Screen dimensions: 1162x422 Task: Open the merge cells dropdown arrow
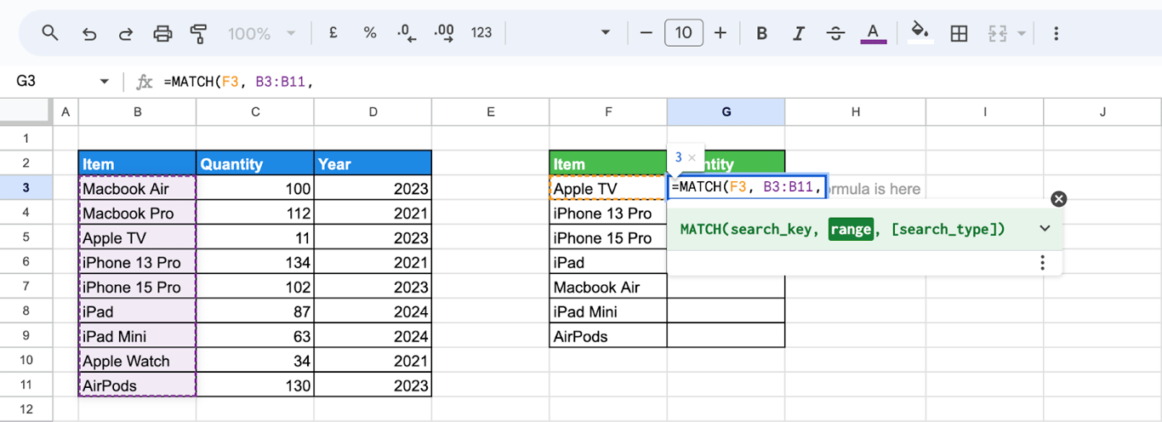[x=1022, y=33]
